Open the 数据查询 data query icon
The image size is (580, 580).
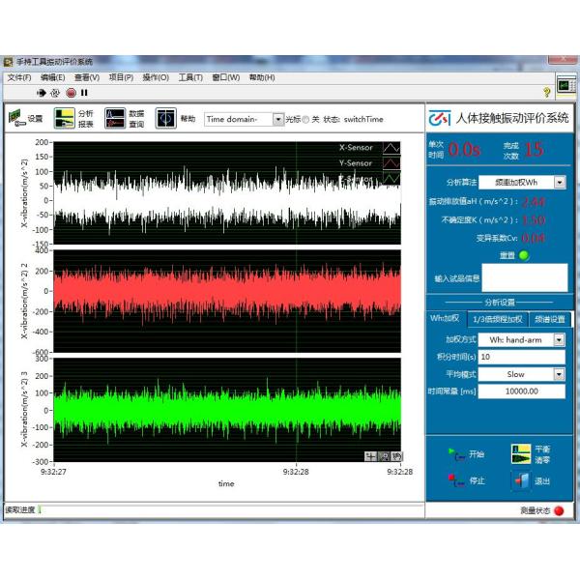[115, 118]
